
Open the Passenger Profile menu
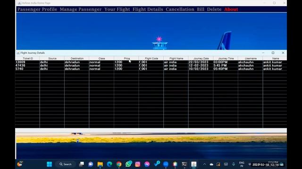[x=37, y=9]
